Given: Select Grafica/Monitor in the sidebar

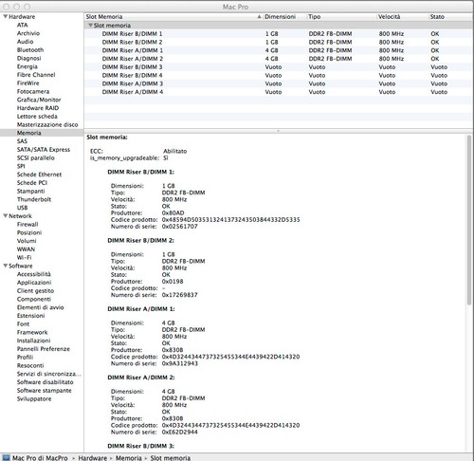Looking at the screenshot, I should pos(39,100).
